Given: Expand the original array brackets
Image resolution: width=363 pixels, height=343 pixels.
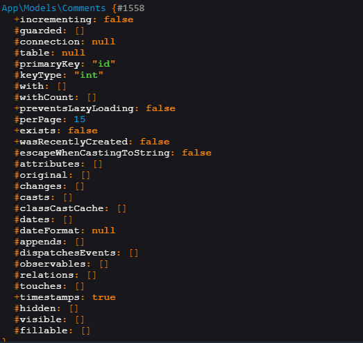Looking at the screenshot, I should 85,175.
